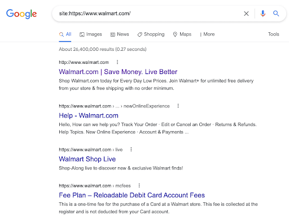
Task: Clear the search box with the X icon
Action: click(x=246, y=14)
